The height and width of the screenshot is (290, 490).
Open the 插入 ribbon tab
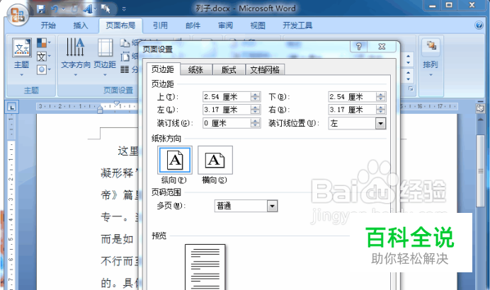[80, 25]
